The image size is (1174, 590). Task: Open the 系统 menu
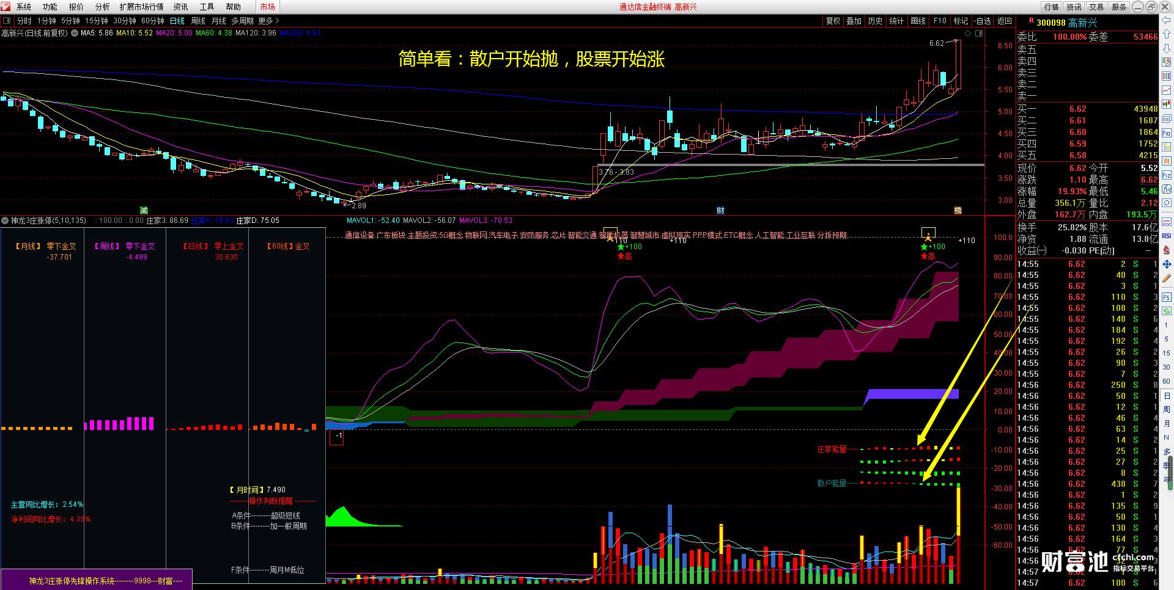coord(24,7)
